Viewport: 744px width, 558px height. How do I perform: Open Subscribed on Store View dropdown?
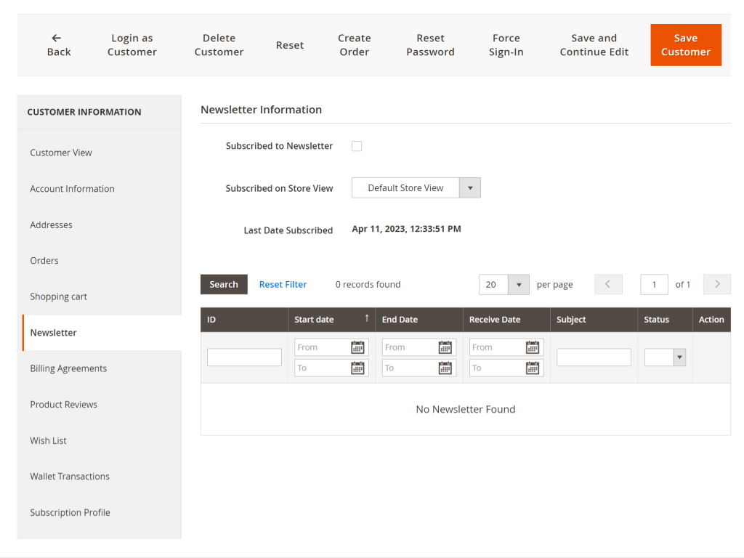pyautogui.click(x=416, y=188)
